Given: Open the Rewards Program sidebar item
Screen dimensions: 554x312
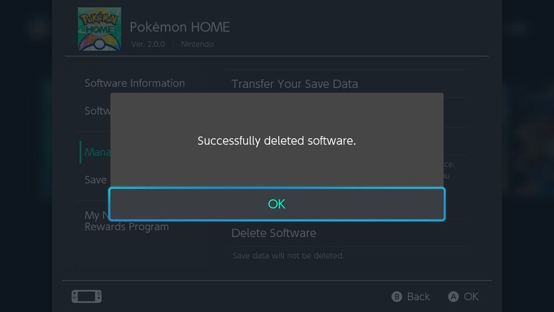Looking at the screenshot, I should tap(126, 227).
